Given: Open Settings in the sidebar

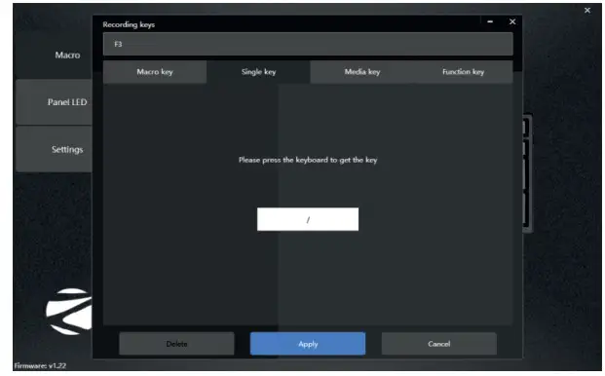Looking at the screenshot, I should click(55, 149).
